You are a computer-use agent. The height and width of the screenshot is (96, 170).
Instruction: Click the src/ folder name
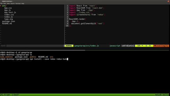(4, 6)
